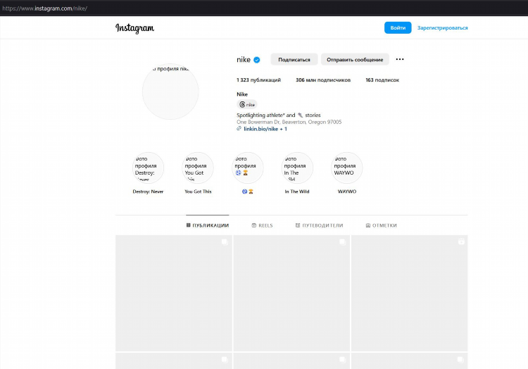Click the nike username heading
This screenshot has width=528, height=369.
pos(244,60)
